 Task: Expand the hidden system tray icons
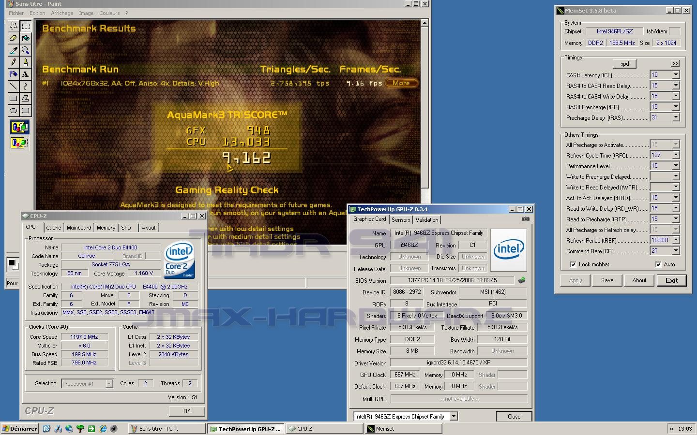coord(672,429)
